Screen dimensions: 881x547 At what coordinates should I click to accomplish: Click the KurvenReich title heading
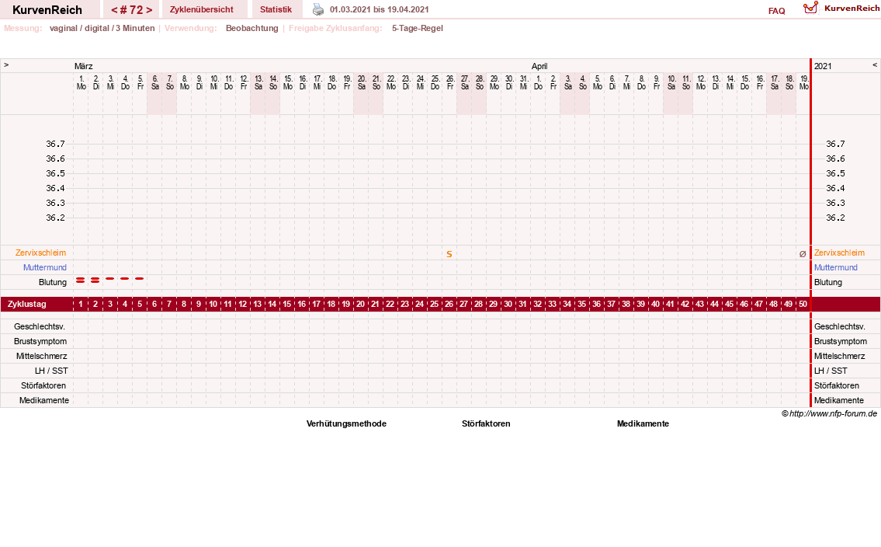47,9
